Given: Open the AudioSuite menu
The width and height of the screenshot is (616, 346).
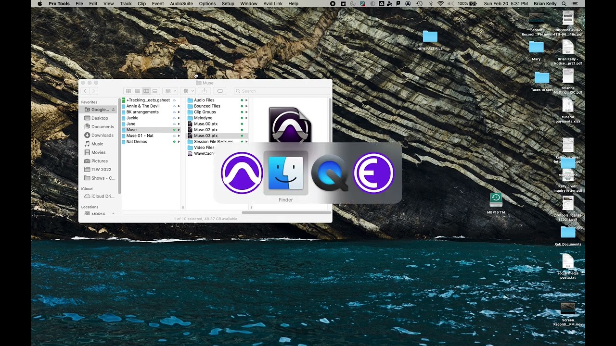Looking at the screenshot, I should (x=181, y=3).
